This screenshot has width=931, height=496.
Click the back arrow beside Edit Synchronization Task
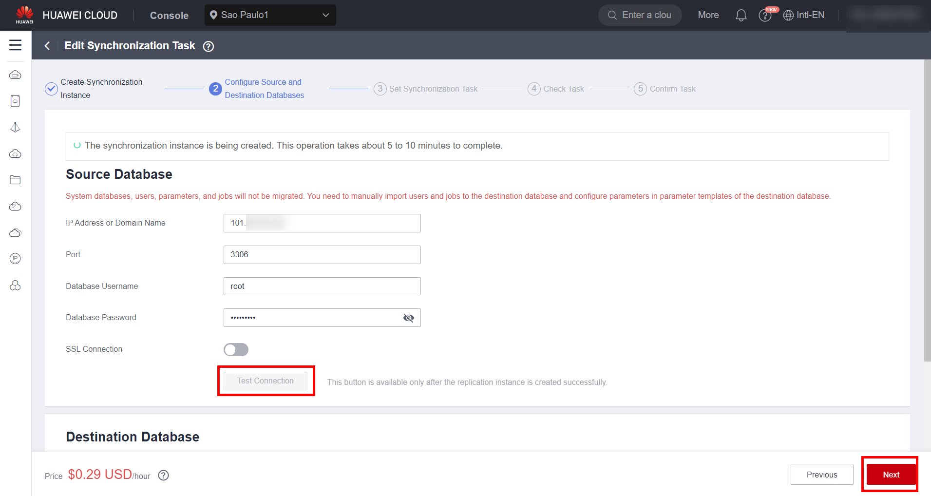[x=47, y=46]
